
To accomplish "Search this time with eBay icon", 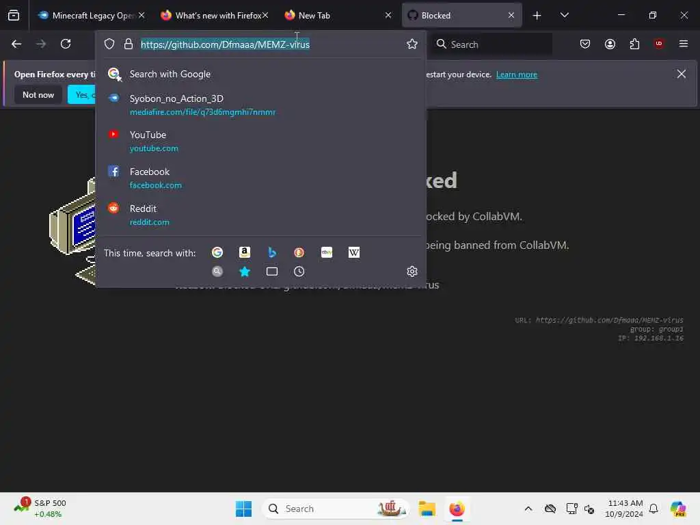I will 327,253.
